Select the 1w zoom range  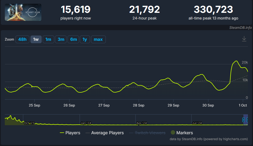(x=36, y=39)
